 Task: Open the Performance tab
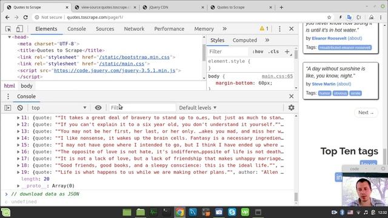tap(169, 29)
